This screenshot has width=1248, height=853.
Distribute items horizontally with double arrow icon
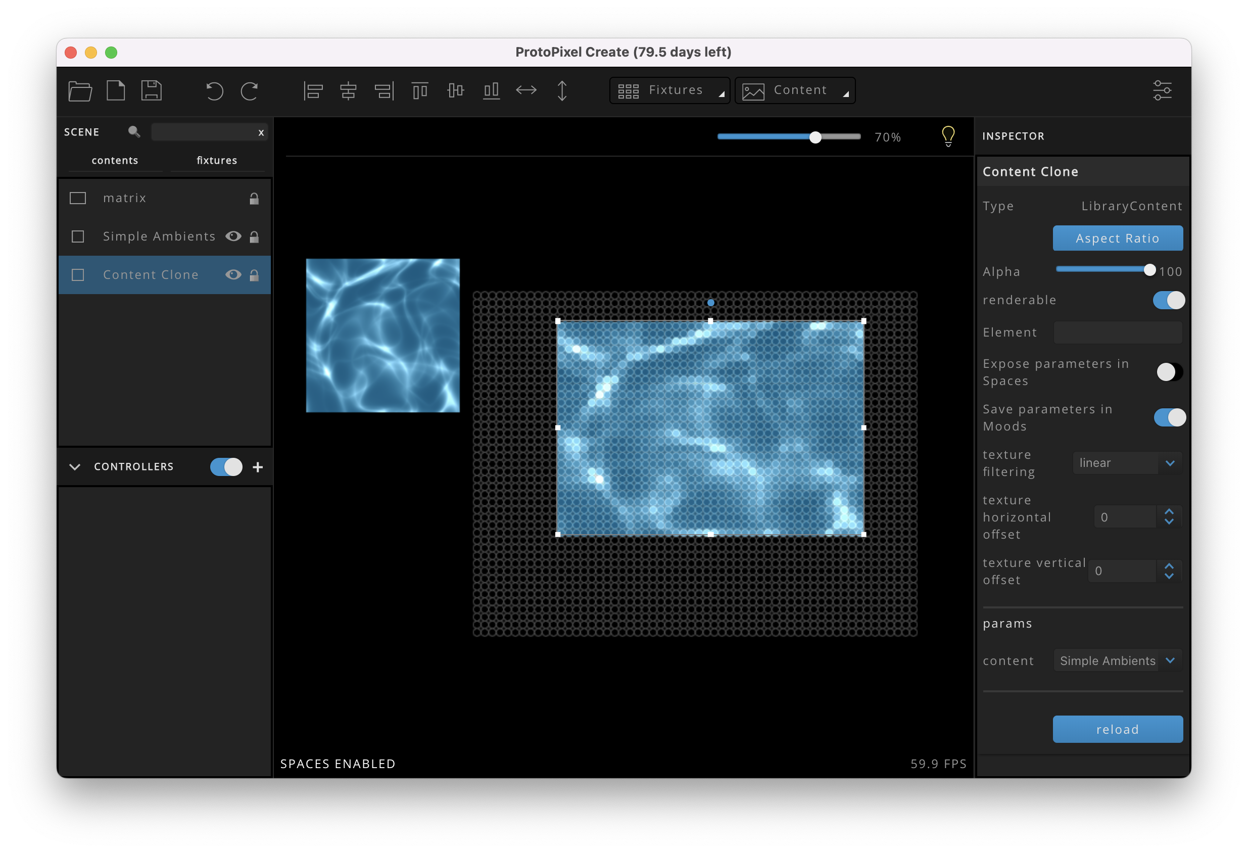tap(526, 90)
